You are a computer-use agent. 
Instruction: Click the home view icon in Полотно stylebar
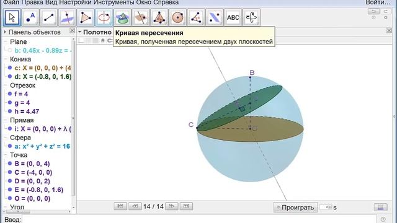pyautogui.click(x=102, y=40)
